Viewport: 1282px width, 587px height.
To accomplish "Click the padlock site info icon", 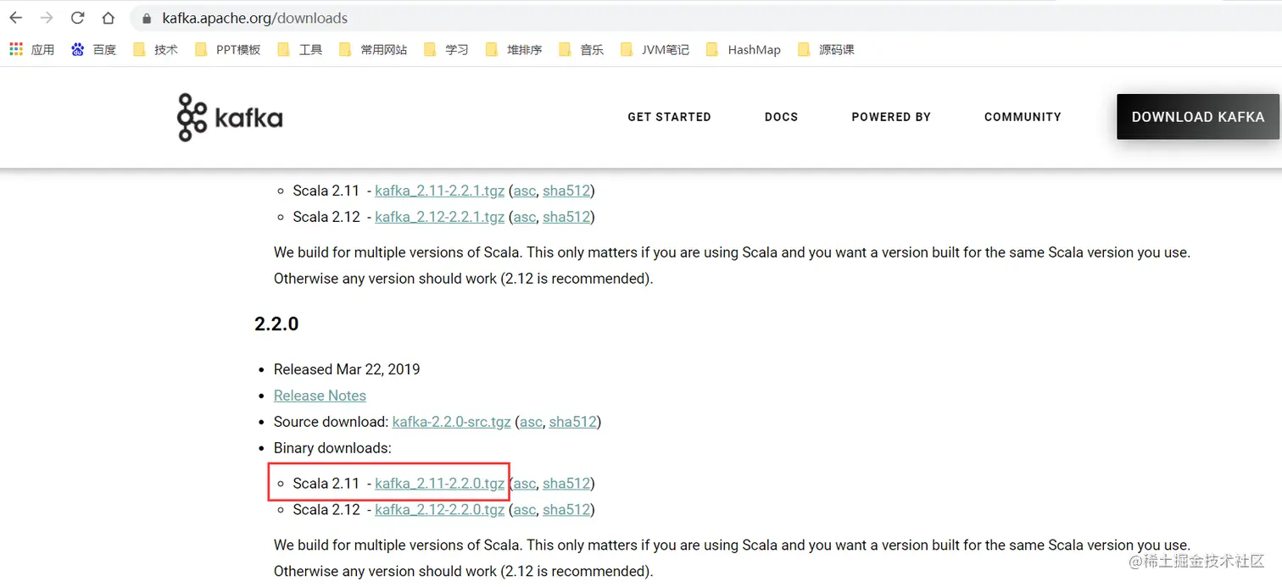I will coord(147,18).
